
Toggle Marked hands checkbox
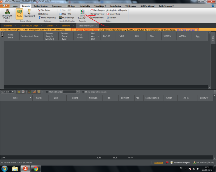[x=47, y=92]
